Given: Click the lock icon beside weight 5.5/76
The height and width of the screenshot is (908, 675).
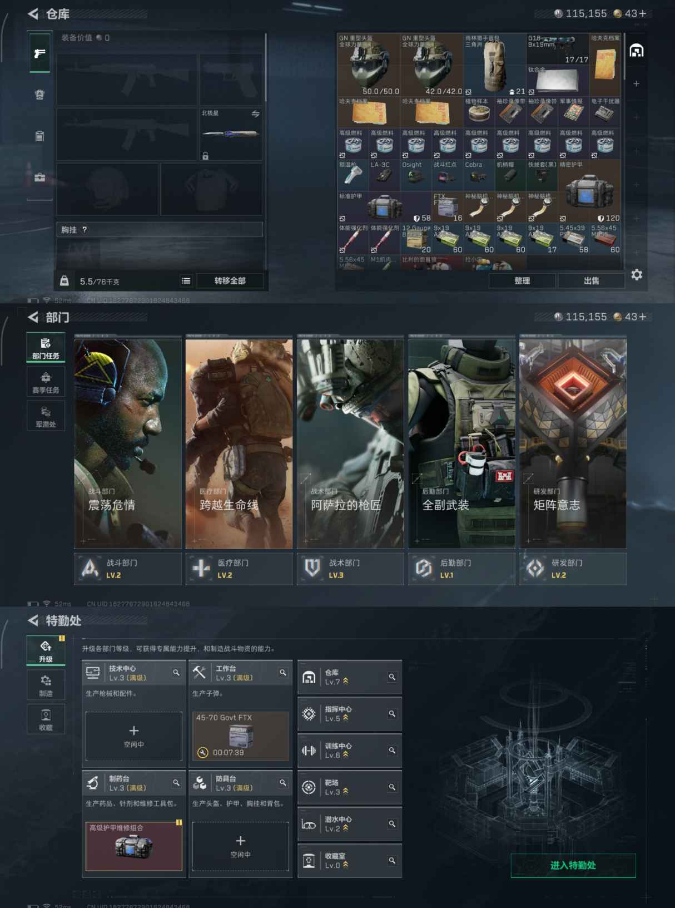Looking at the screenshot, I should [64, 281].
